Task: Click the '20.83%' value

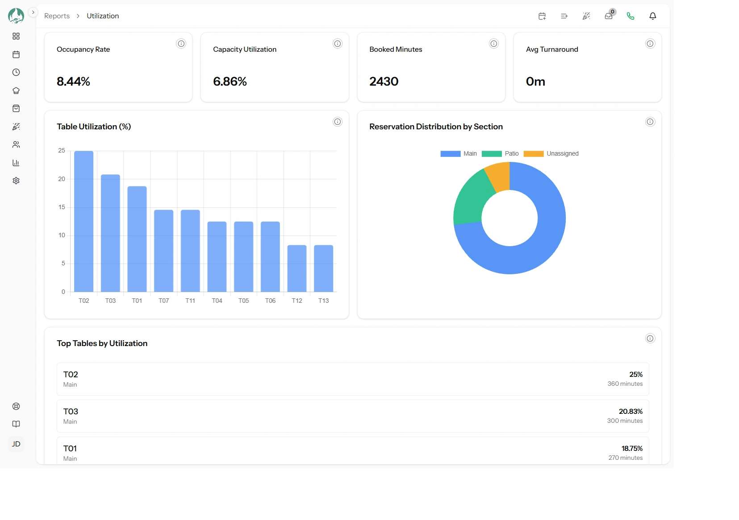Action: [630, 411]
